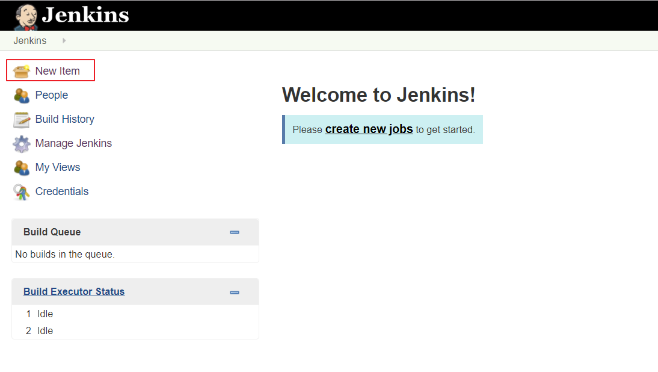Viewport: 658px width, 372px height.
Task: Navigate to the My Views text link
Action: 57,167
